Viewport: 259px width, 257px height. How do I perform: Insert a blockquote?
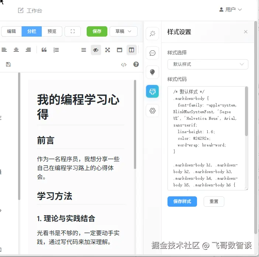coord(44,50)
